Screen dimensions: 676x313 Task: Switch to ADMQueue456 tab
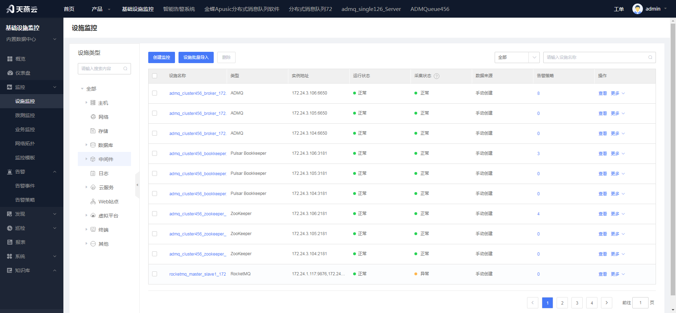pos(430,9)
